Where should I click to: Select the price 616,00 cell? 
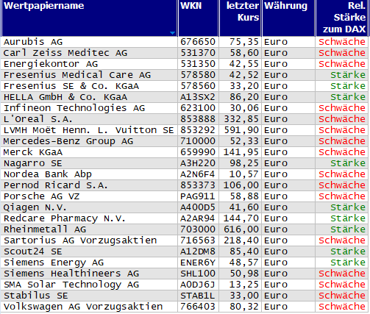click(x=241, y=229)
